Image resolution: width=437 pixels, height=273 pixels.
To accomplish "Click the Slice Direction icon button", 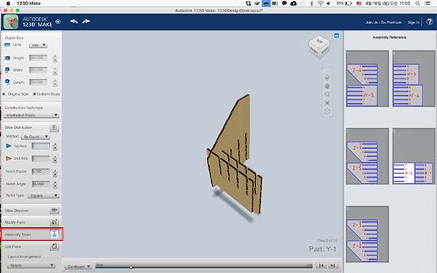I will [55, 210].
